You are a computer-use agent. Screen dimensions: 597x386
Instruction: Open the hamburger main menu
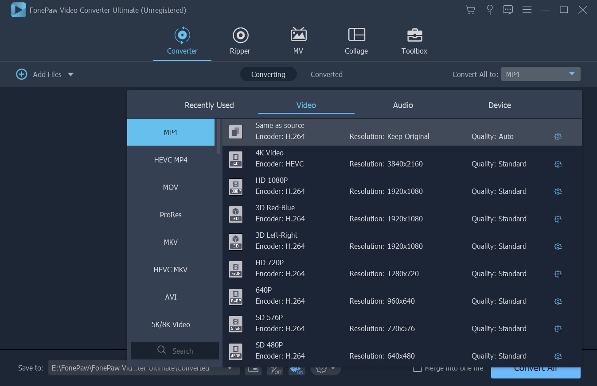tap(527, 10)
